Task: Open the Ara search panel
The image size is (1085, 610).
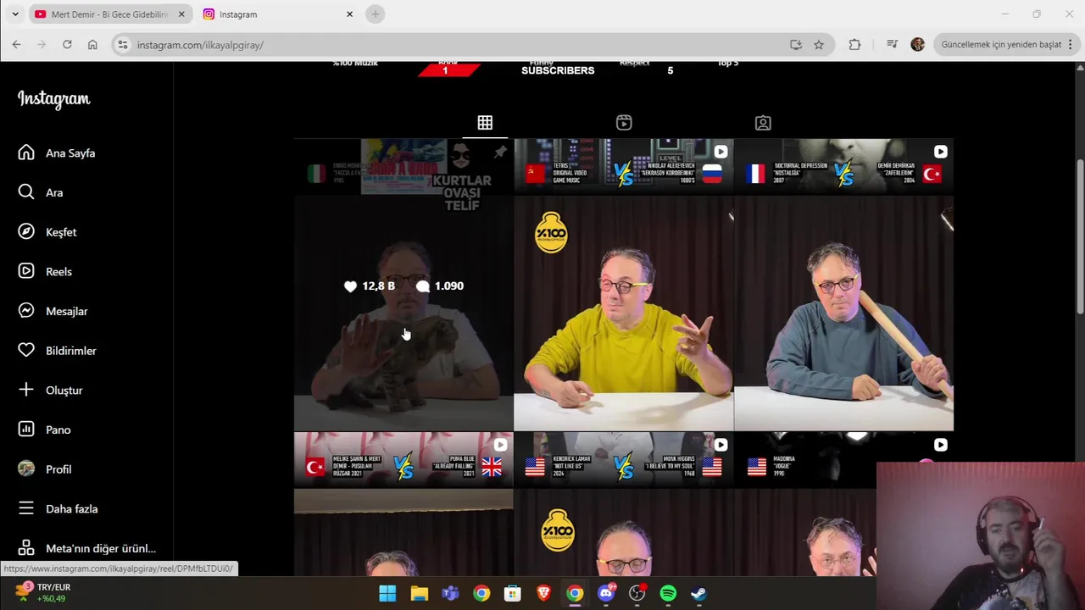Action: [x=41, y=192]
